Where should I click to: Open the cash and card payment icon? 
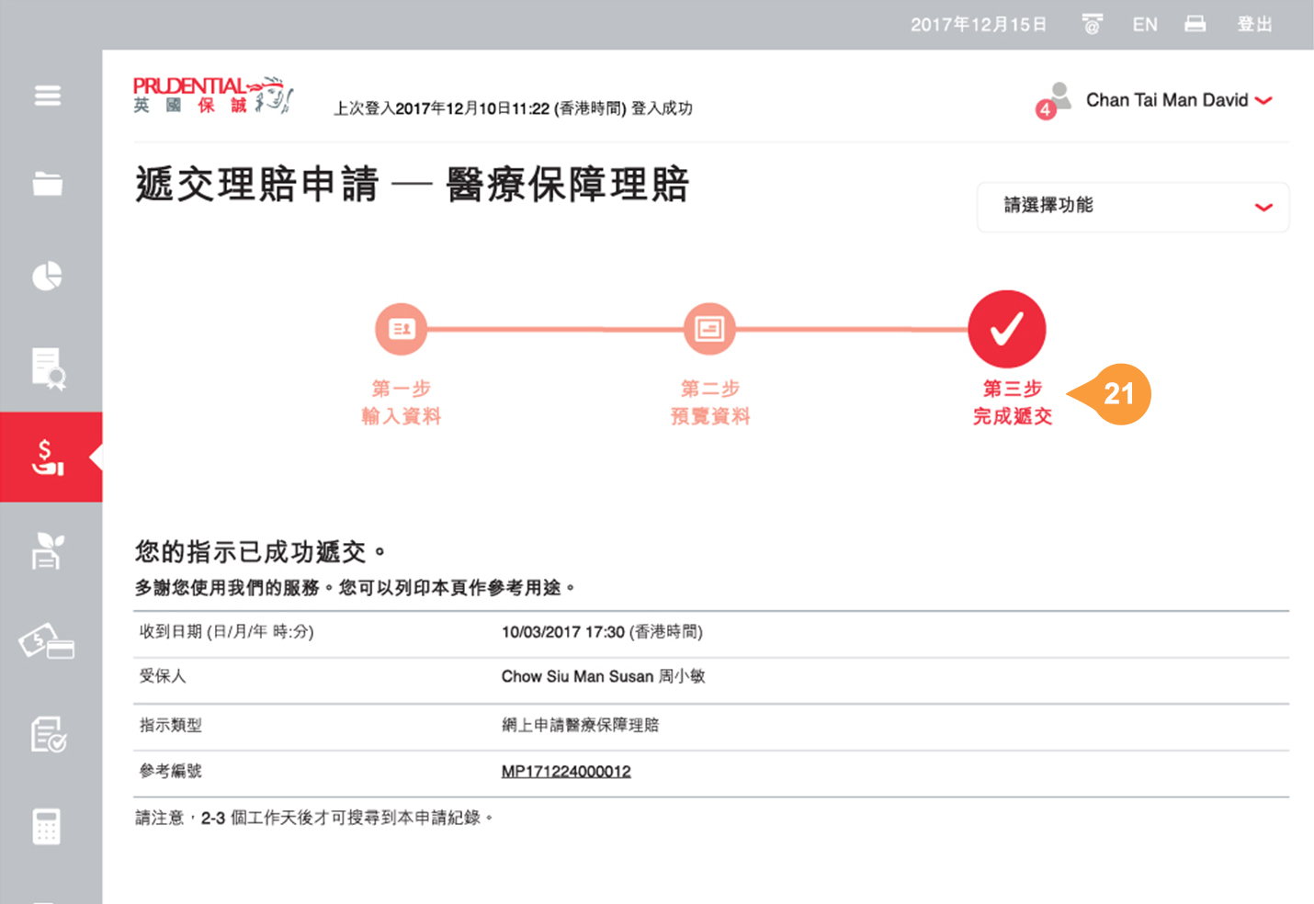coord(48,642)
